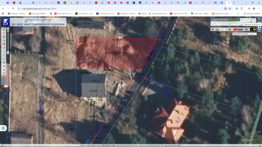Viewport: 262px width, 147px height.
Task: Click the round crosshair locate tool
Action: tap(4, 73)
